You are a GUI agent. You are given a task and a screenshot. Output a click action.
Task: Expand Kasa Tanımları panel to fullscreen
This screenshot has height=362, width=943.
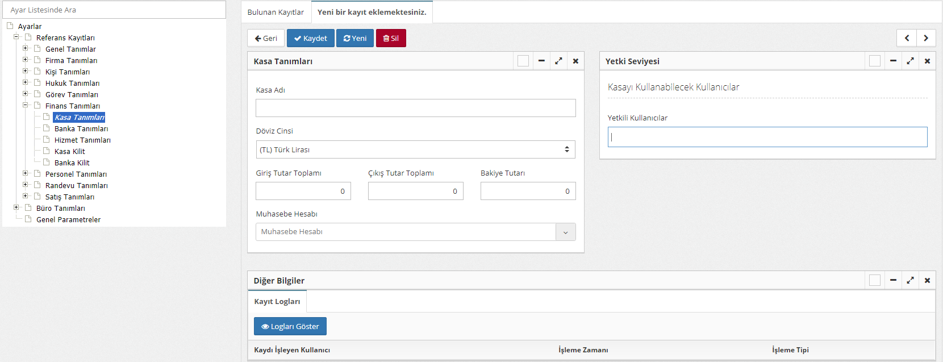pyautogui.click(x=558, y=61)
